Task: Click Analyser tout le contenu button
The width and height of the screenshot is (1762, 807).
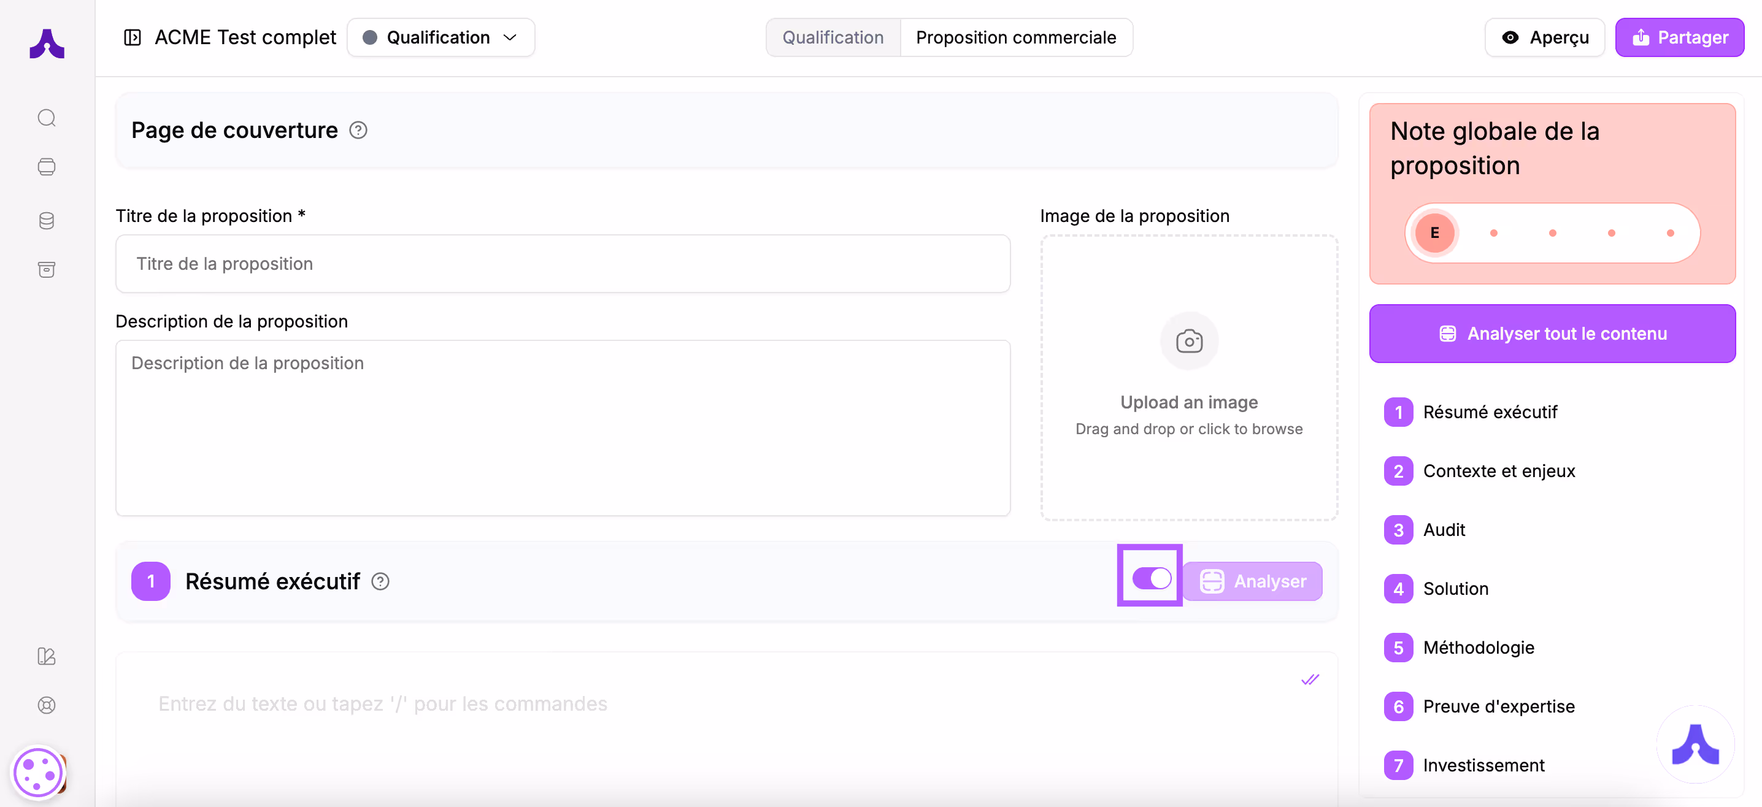Action: point(1552,334)
